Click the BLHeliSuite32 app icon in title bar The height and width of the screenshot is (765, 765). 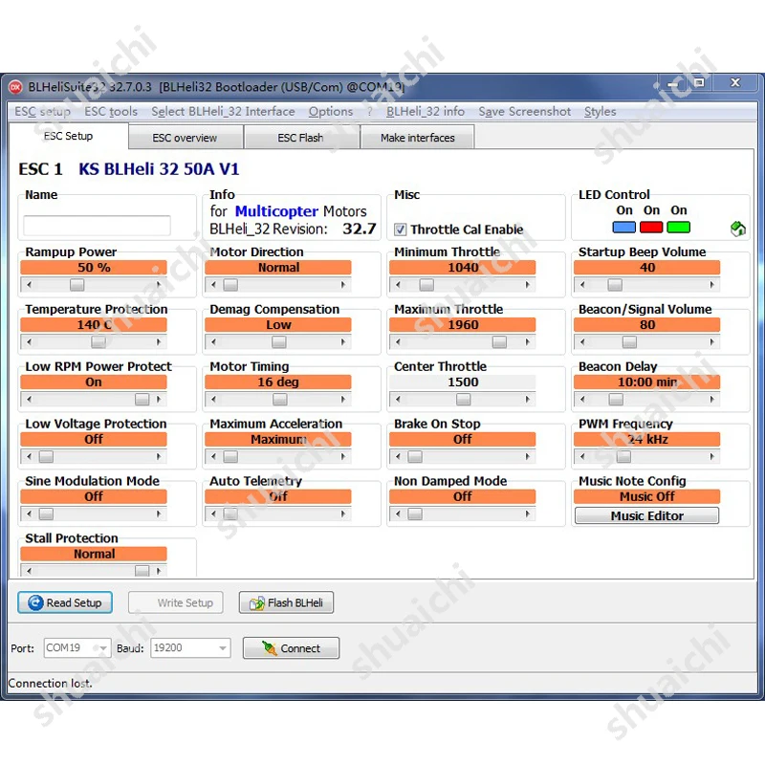[15, 87]
